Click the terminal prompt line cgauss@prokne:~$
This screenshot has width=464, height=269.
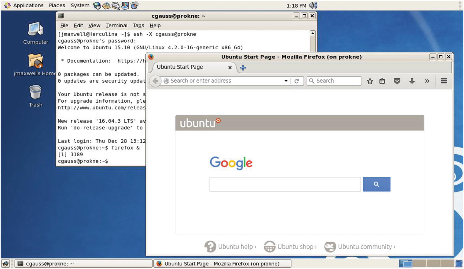(x=83, y=161)
